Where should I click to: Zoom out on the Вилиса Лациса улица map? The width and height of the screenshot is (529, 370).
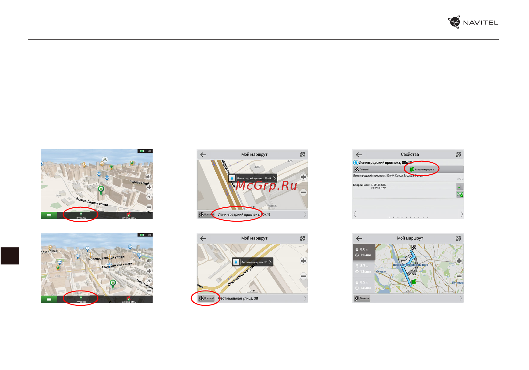click(149, 207)
